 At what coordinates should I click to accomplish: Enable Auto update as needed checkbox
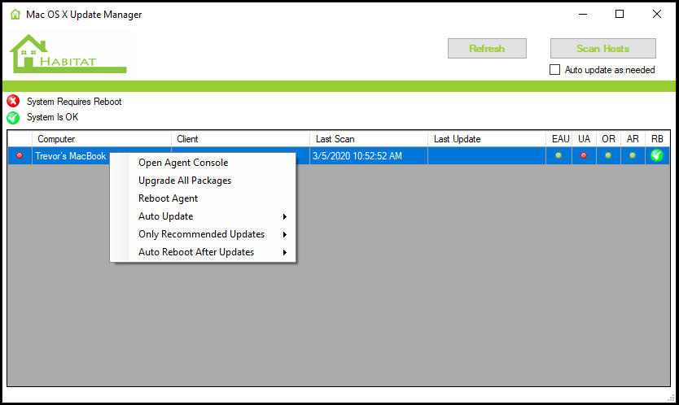(555, 70)
